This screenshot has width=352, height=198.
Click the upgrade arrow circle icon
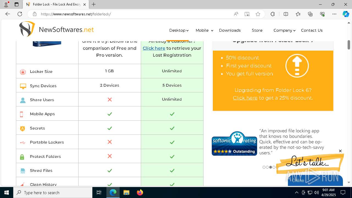297,66
